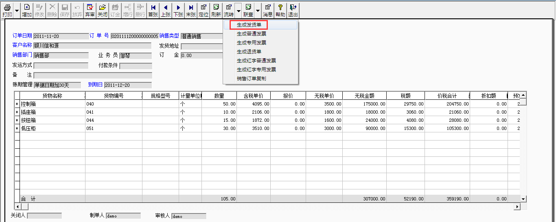This screenshot has height=222, width=556.
Task: Open 帮助 (Help) from the toolbar
Action: pos(280,10)
